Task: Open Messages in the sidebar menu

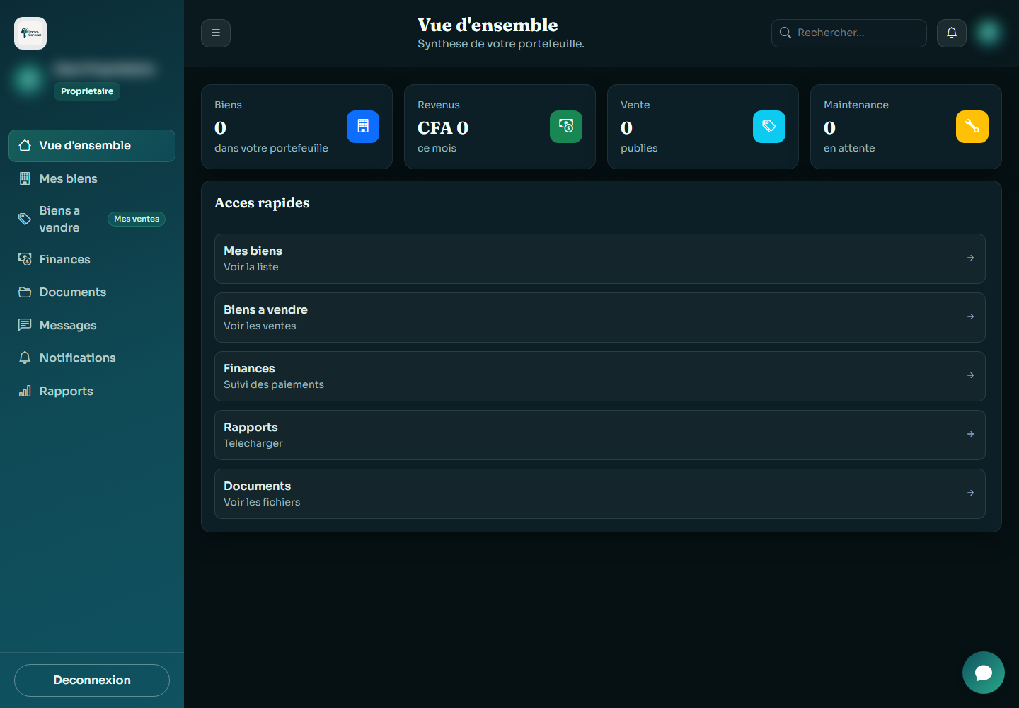Action: pos(92,326)
